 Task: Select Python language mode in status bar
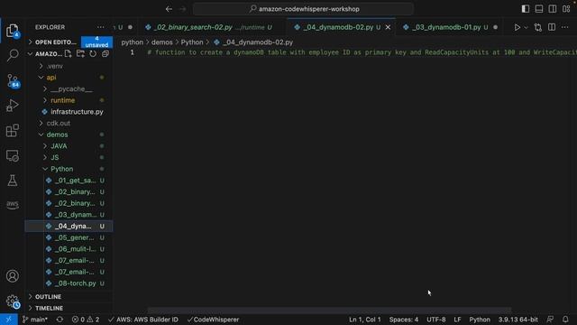click(480, 320)
